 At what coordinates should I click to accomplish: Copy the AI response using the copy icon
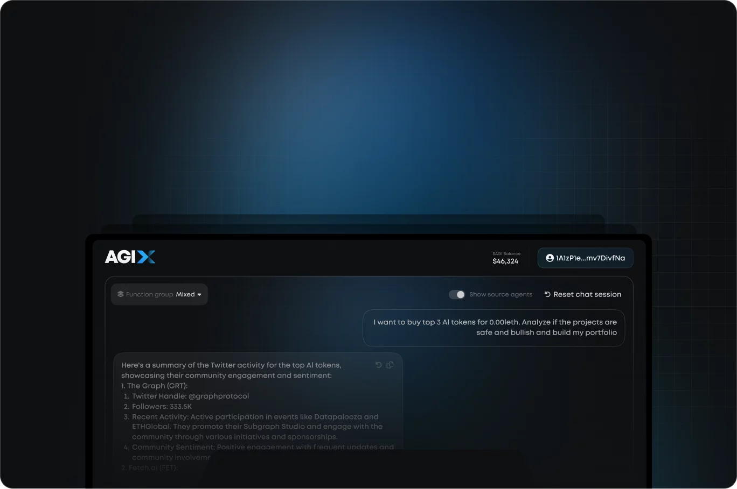tap(390, 365)
